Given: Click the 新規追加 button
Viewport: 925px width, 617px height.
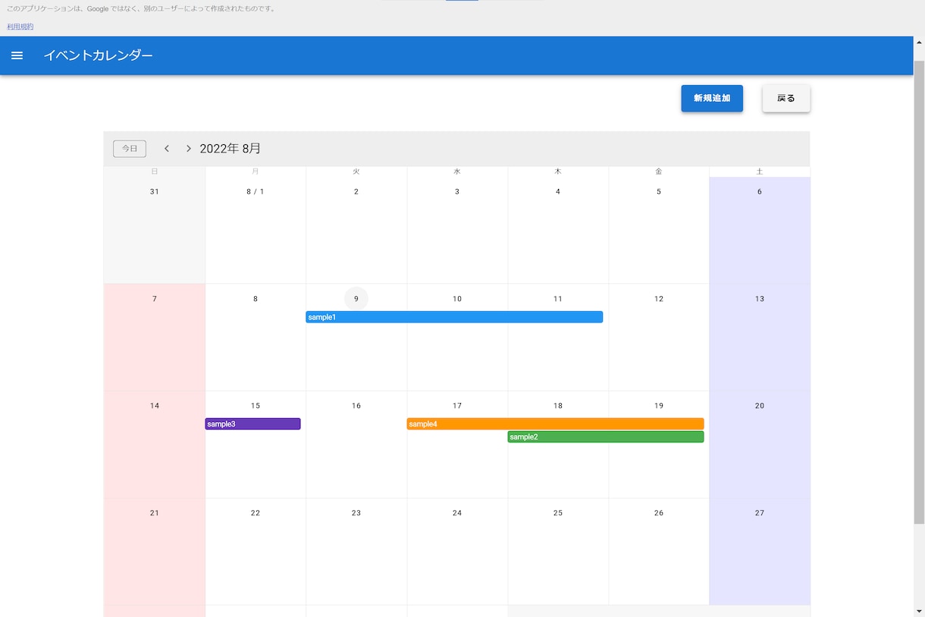Looking at the screenshot, I should pyautogui.click(x=712, y=98).
